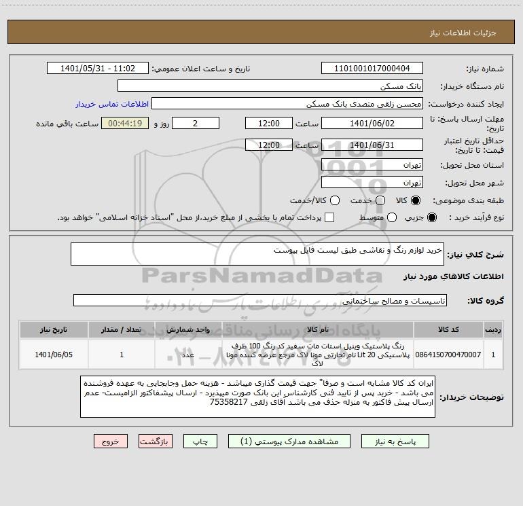Image resolution: width=523 pixels, height=506 pixels.
Task: Click the خروج exit button
Action: coord(111,441)
